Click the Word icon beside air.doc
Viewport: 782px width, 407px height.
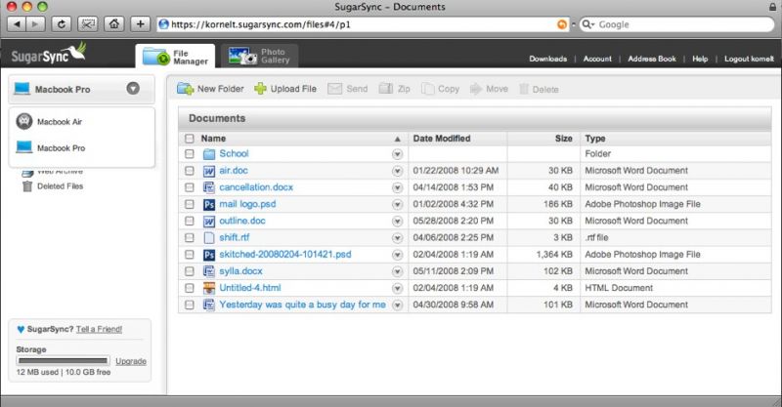[x=209, y=171]
